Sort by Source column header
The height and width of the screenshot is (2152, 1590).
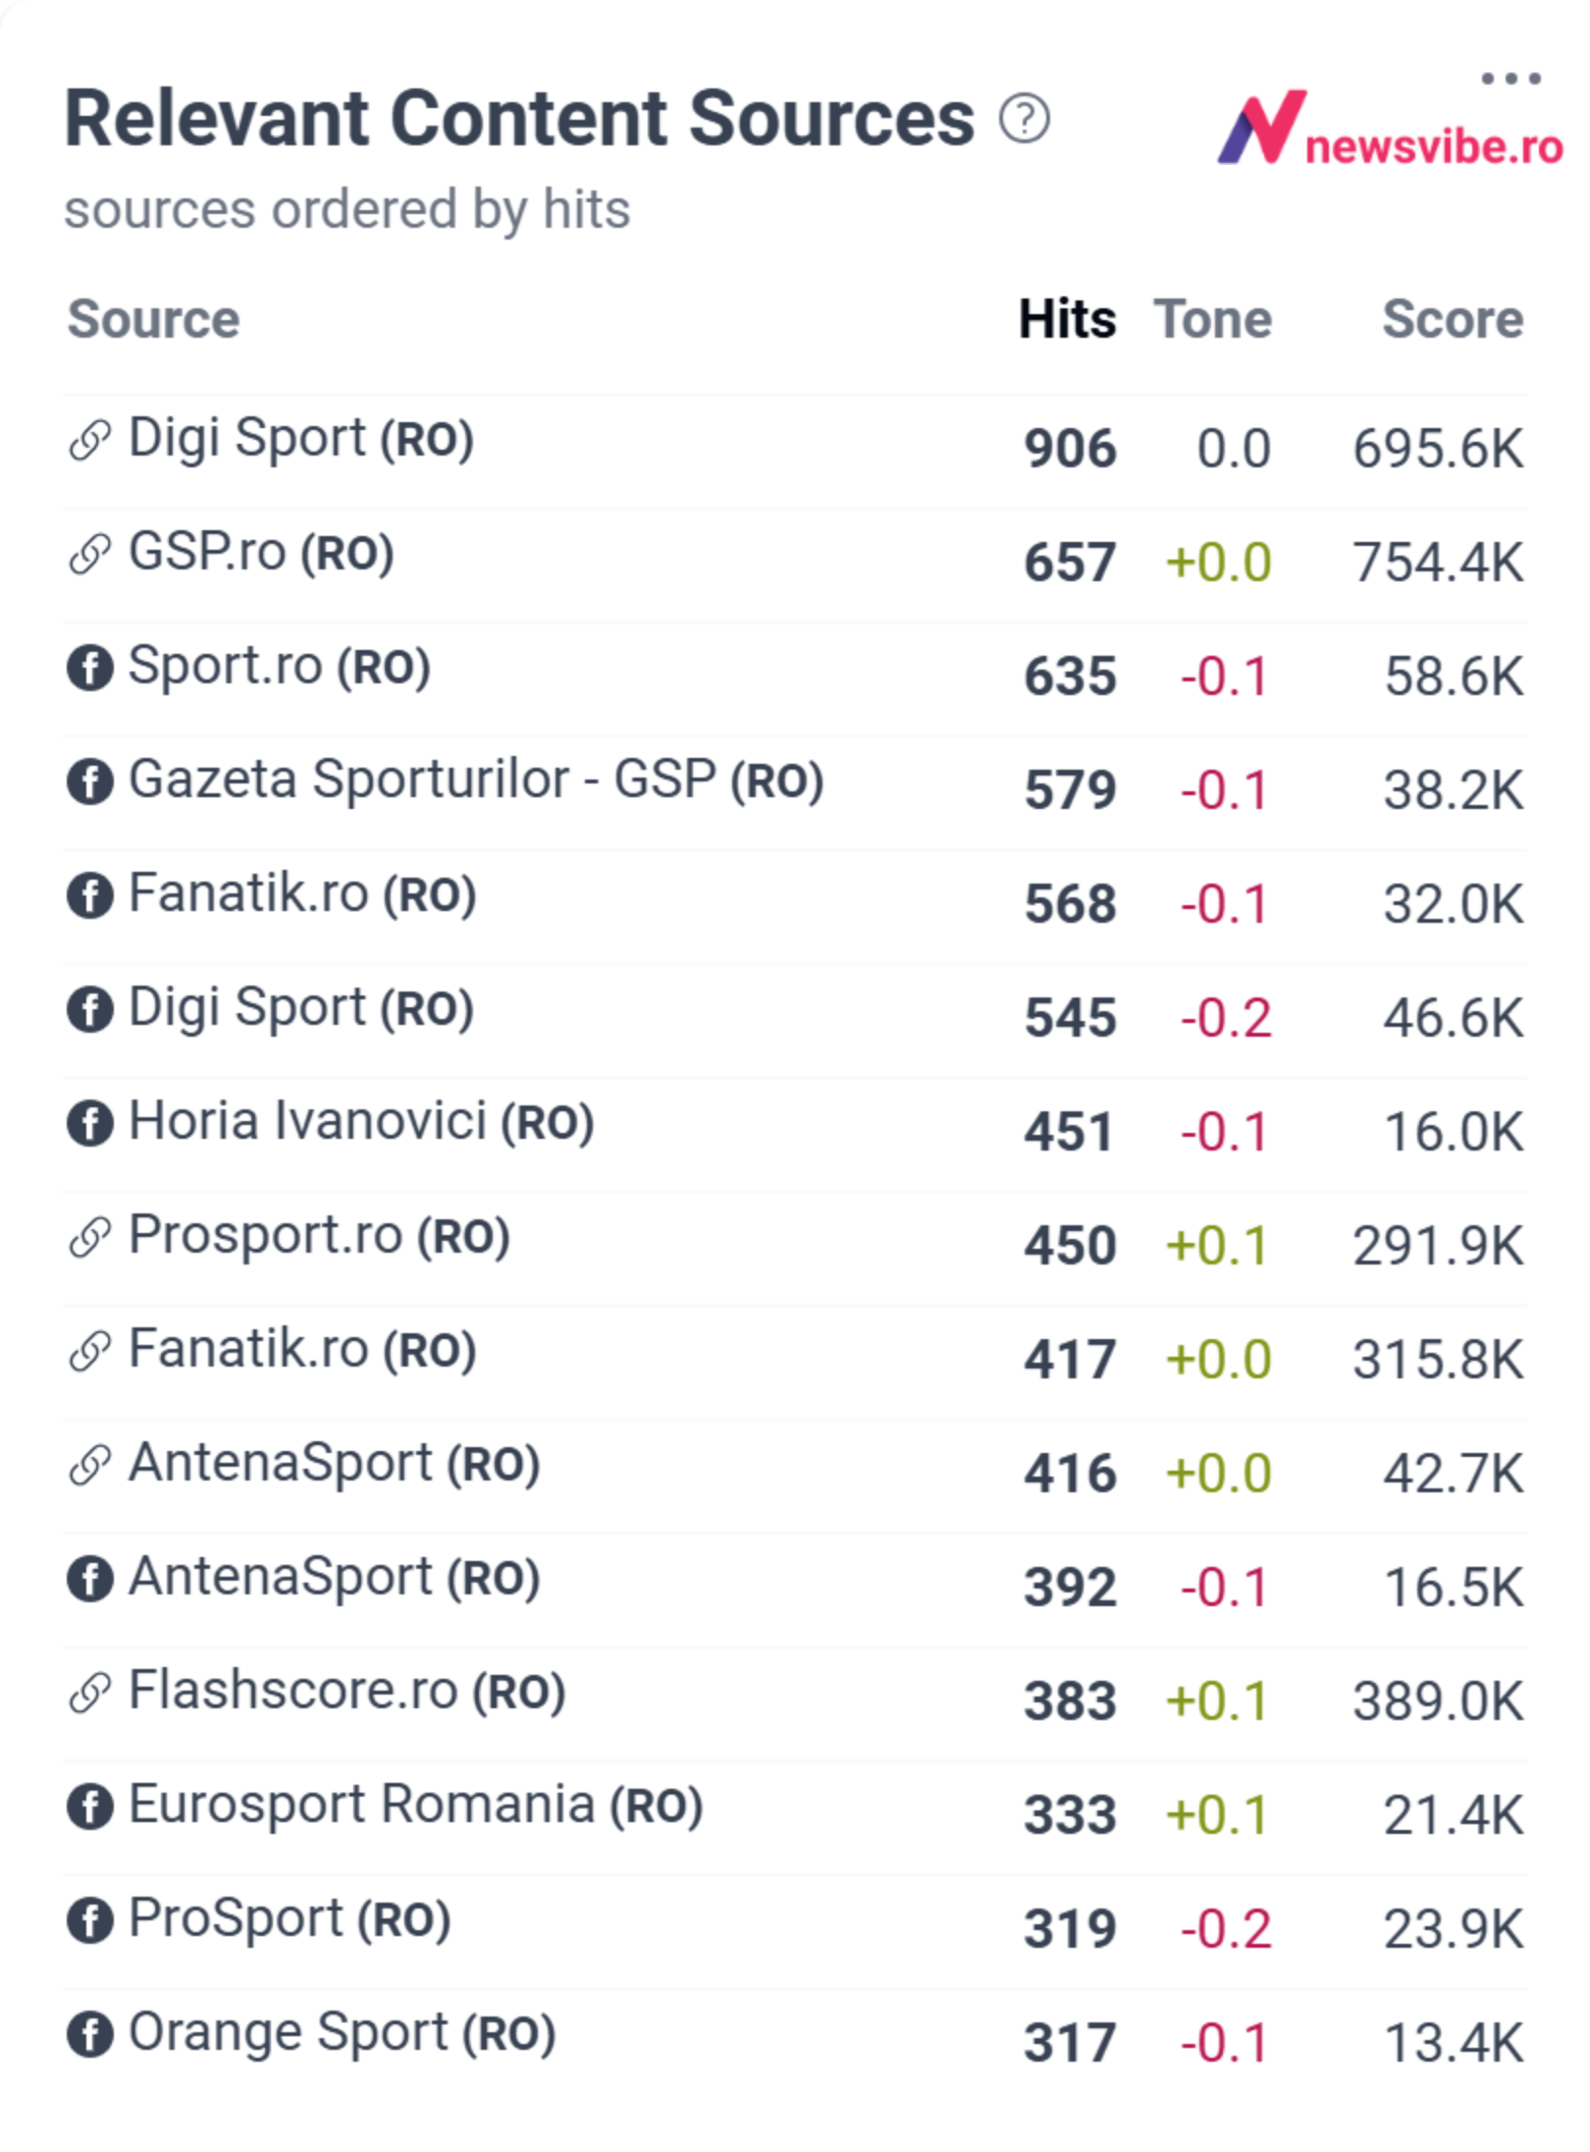[153, 319]
